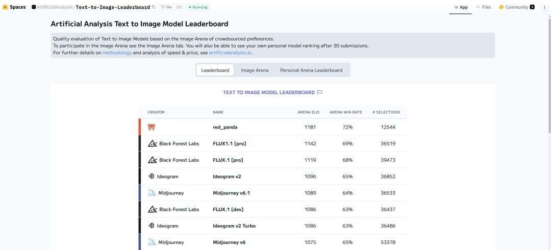Open the Files tab
The width and height of the screenshot is (551, 250).
(x=483, y=7)
